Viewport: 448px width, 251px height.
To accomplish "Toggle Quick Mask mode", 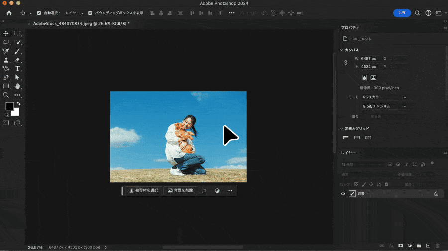I will (x=6, y=123).
